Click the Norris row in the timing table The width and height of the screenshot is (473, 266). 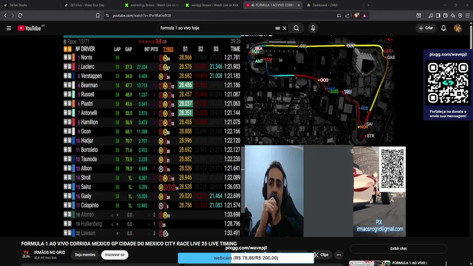(x=152, y=58)
